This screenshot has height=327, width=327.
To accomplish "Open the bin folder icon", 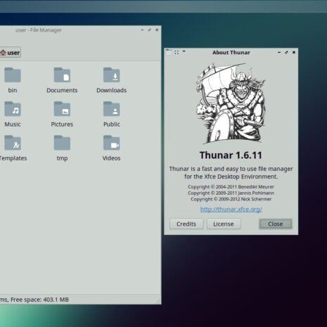I will 13,75.
